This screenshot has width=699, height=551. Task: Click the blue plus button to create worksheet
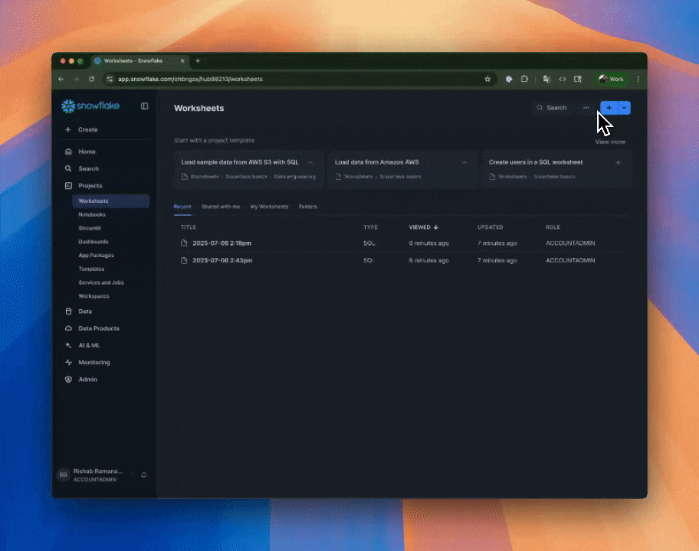coord(609,108)
